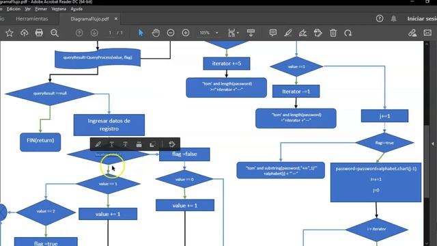Click the 'iterator +=5' box
Image resolution: width=437 pixels, height=246 pixels.
227,64
